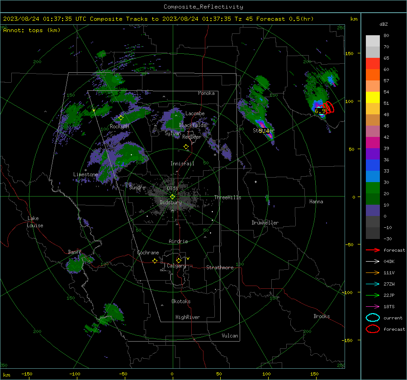
Task: Select the Vulcan town label
Action: tap(230, 336)
